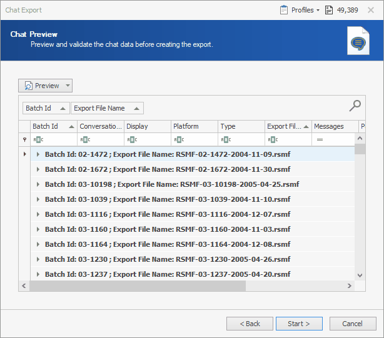Sort by the Conversation column header
The height and width of the screenshot is (338, 384).
coord(101,126)
